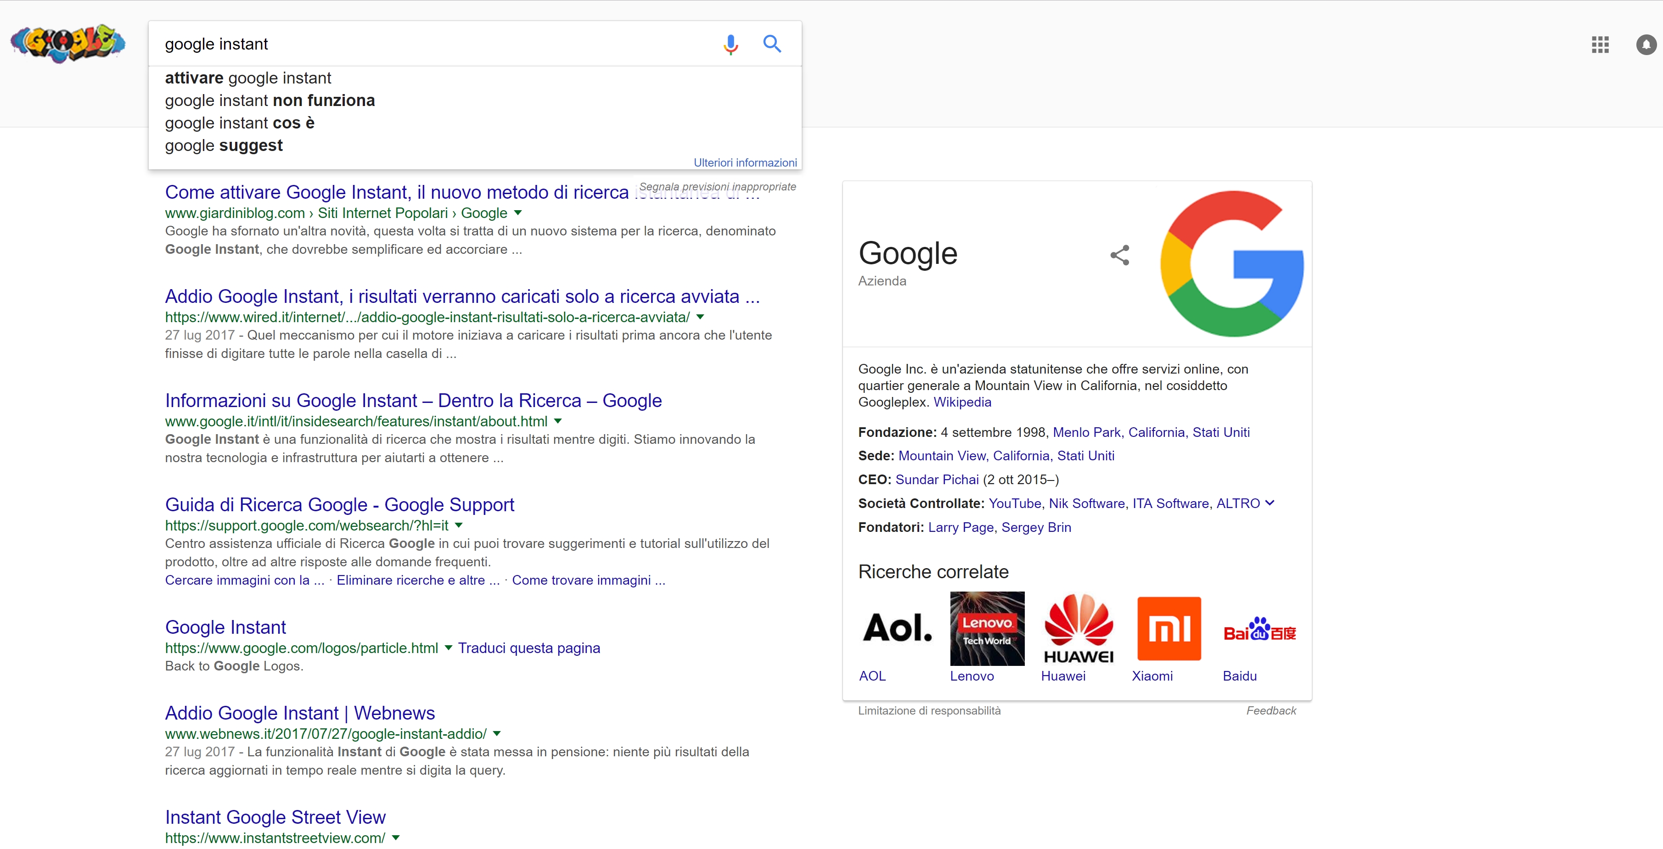Screen dimensions: 1663x849
Task: Open 'Instant Google Street View' result
Action: (275, 817)
